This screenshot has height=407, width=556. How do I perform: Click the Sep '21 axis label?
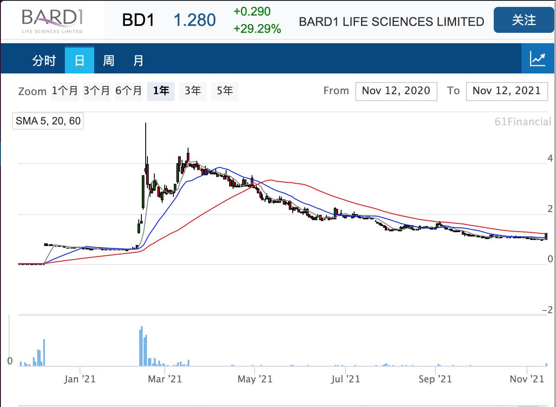(435, 379)
